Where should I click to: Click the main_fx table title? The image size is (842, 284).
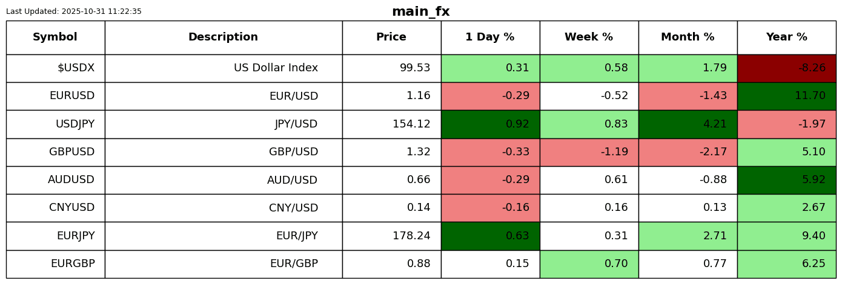(x=421, y=11)
